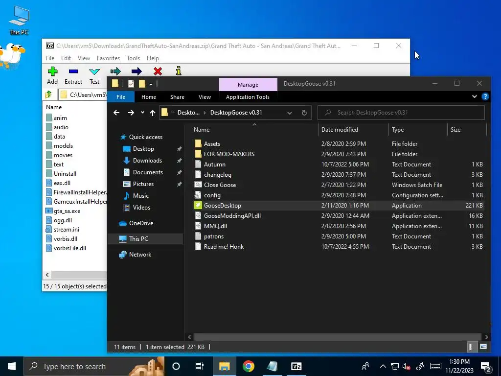Open 7-Zip Edit menu
Viewport: 501px width, 376px height.
point(66,58)
